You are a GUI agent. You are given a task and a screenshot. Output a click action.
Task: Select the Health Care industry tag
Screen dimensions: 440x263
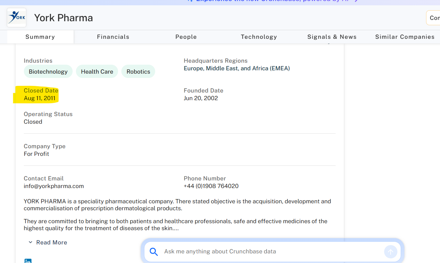97,72
